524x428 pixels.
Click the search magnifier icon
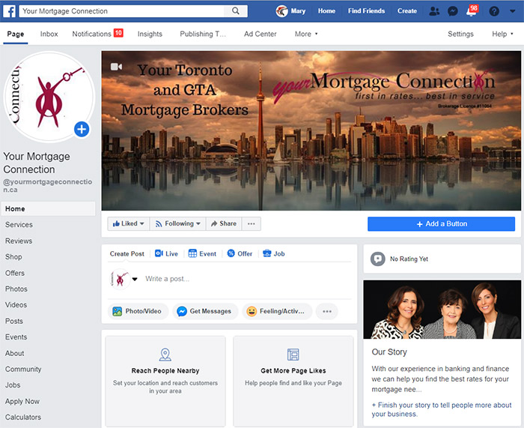tap(236, 11)
